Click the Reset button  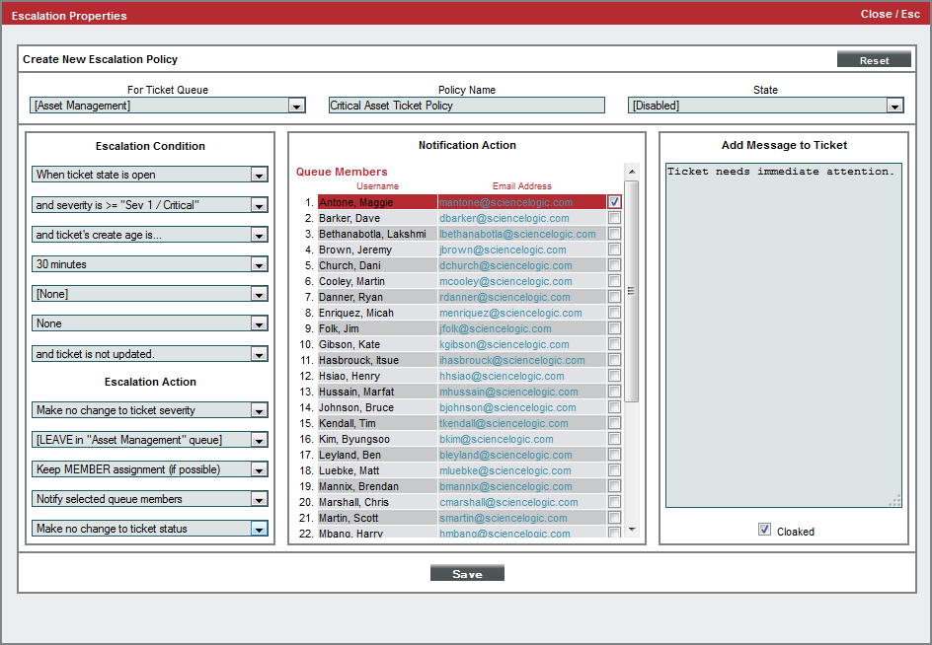[x=873, y=60]
